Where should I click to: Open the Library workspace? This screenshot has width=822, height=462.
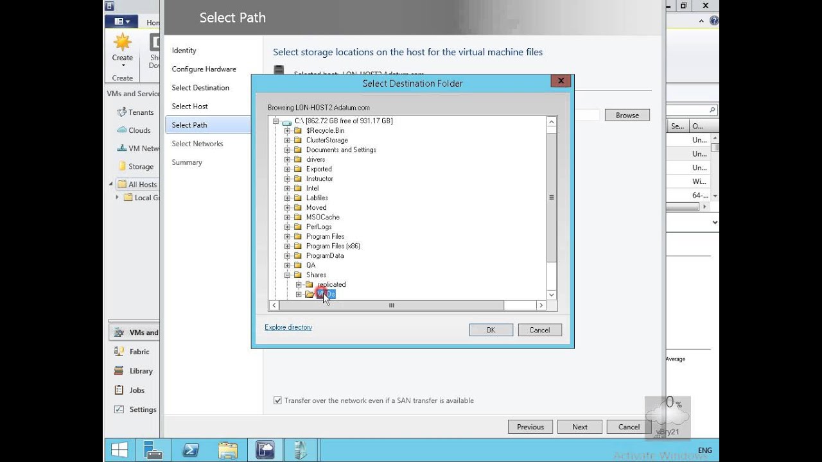[x=141, y=371]
